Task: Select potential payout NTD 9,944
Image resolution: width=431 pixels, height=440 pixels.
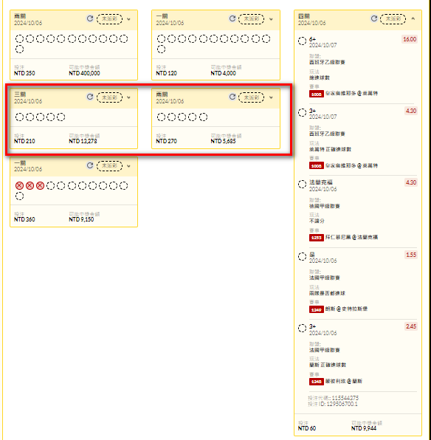Action: (364, 428)
